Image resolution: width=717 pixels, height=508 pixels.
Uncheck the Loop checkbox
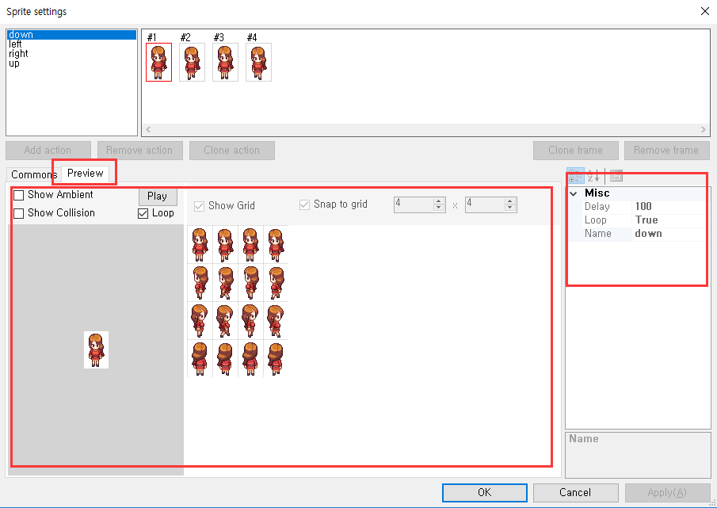[143, 213]
